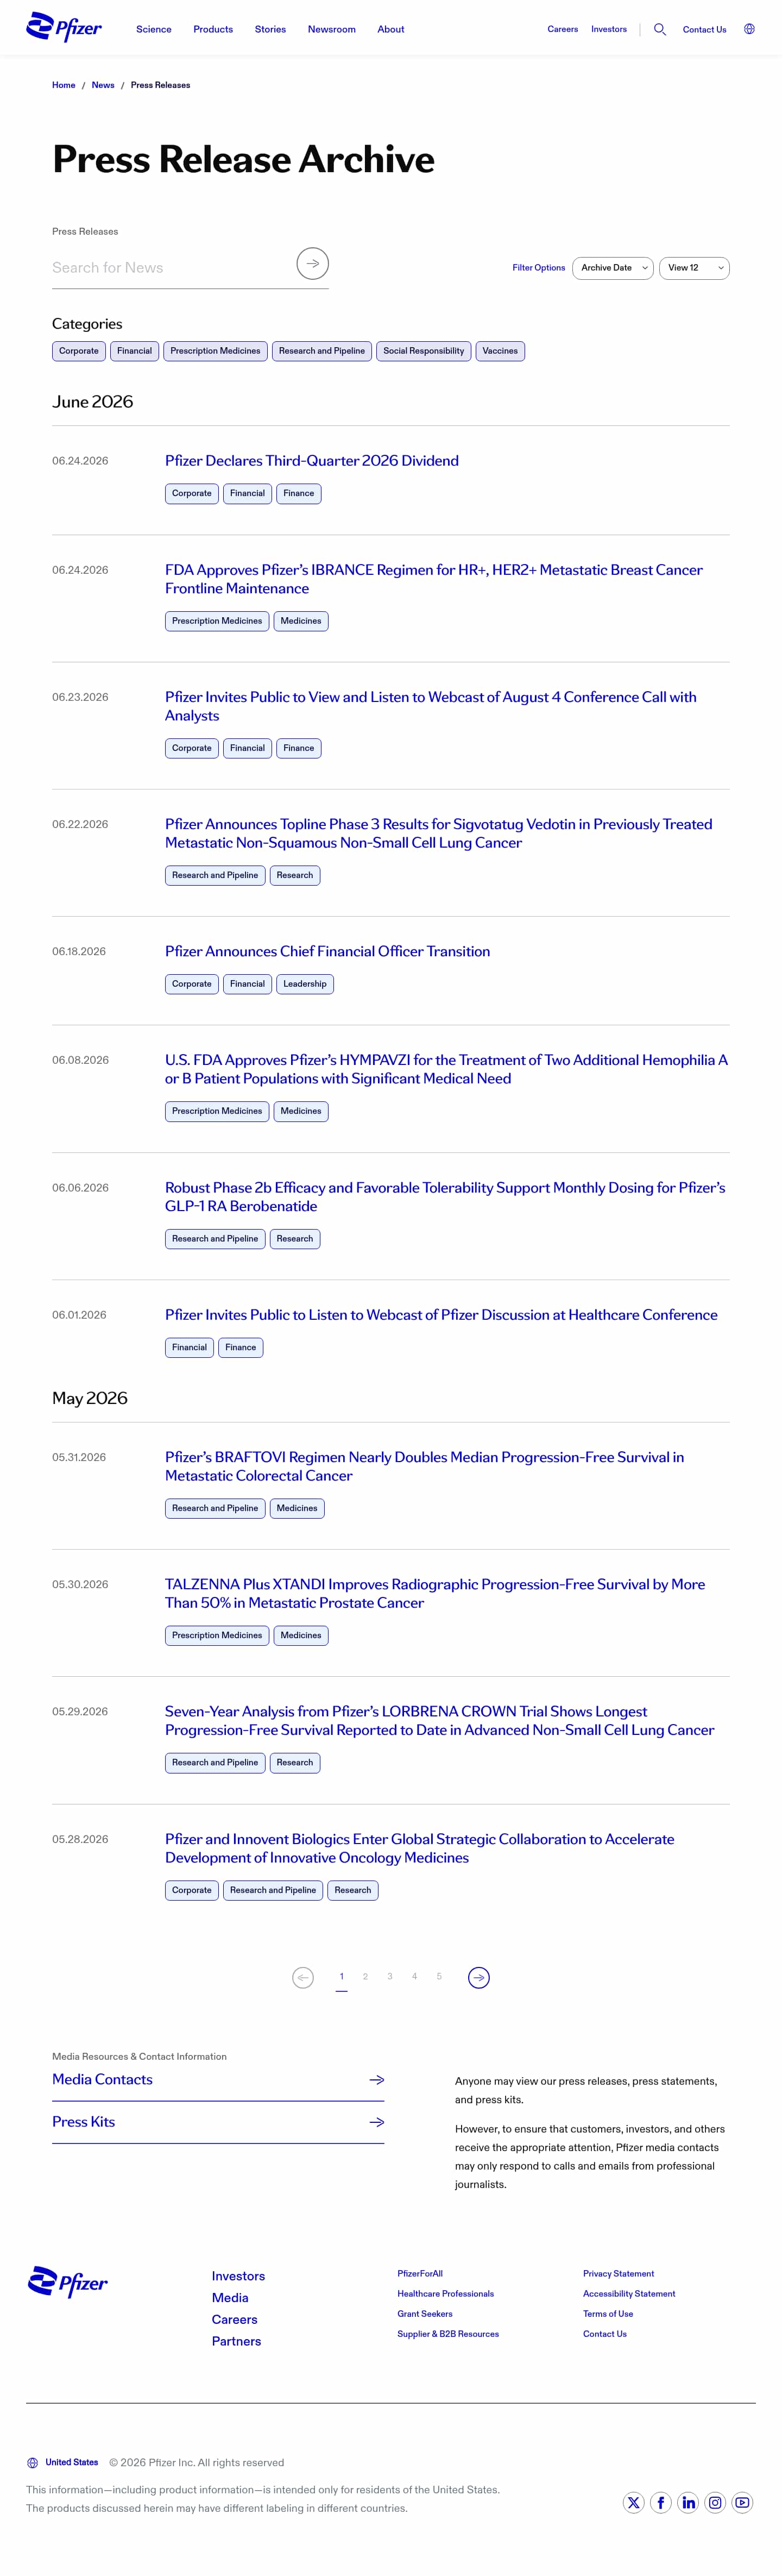This screenshot has height=2576, width=782.
Task: Open Pfizer's X social profile icon
Action: coord(634,2502)
